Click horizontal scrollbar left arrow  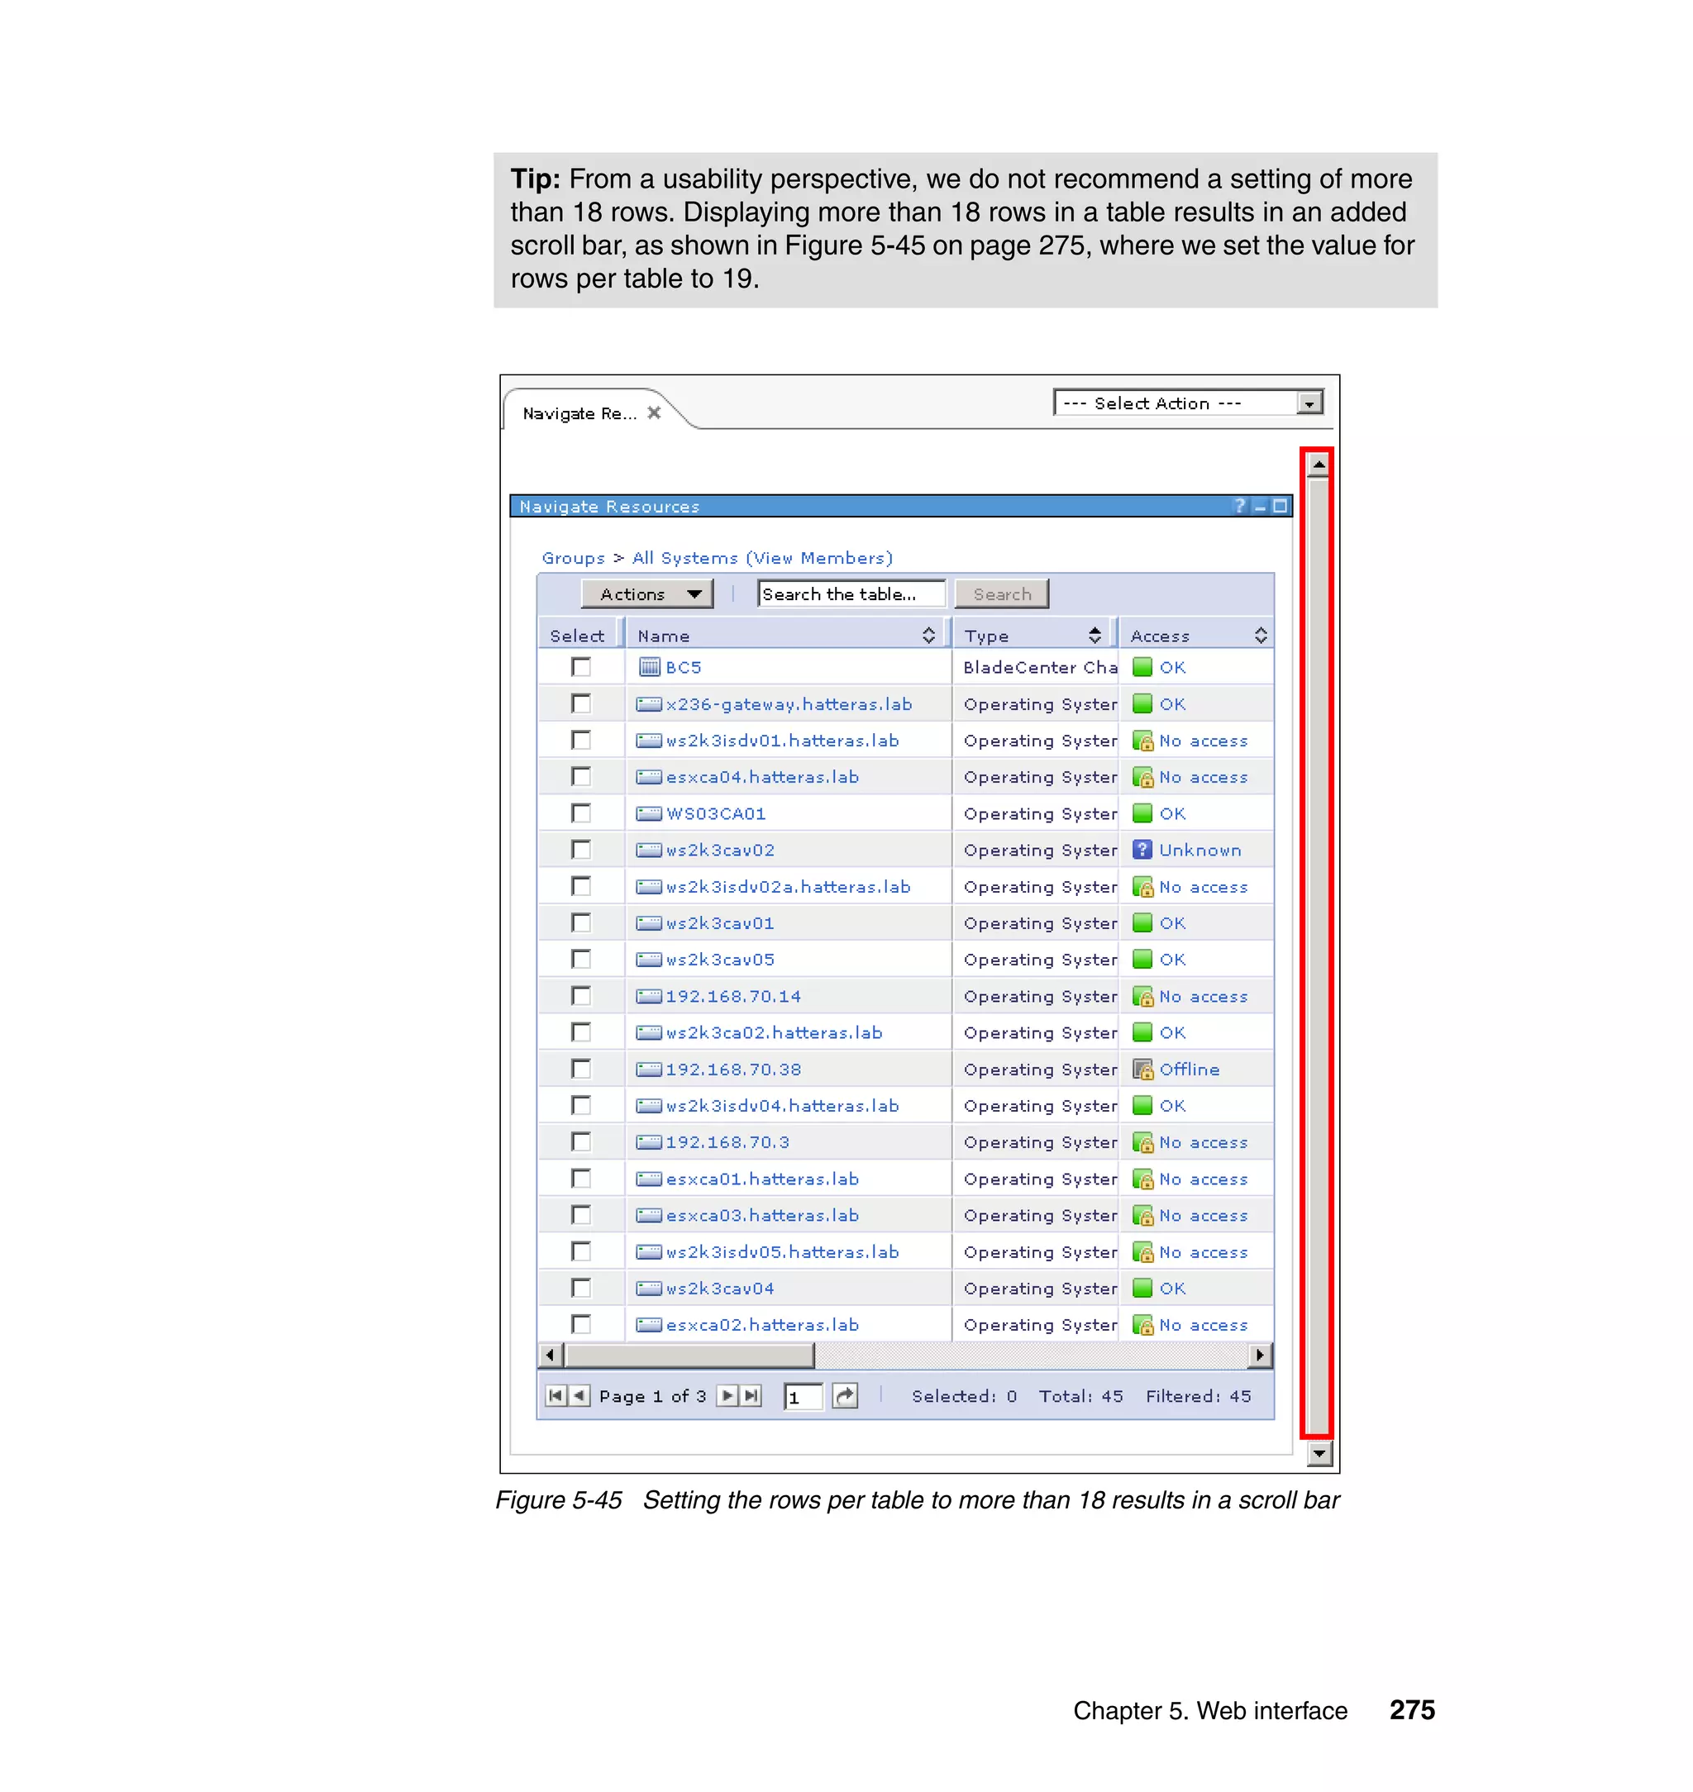click(x=550, y=1355)
